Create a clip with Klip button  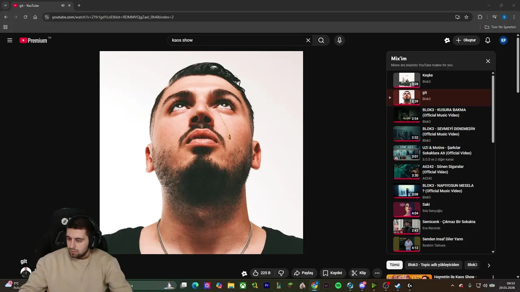359,273
